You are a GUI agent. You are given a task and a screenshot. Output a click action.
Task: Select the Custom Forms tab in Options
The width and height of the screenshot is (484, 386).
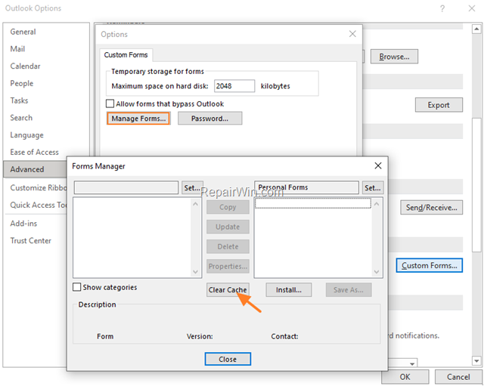(126, 55)
